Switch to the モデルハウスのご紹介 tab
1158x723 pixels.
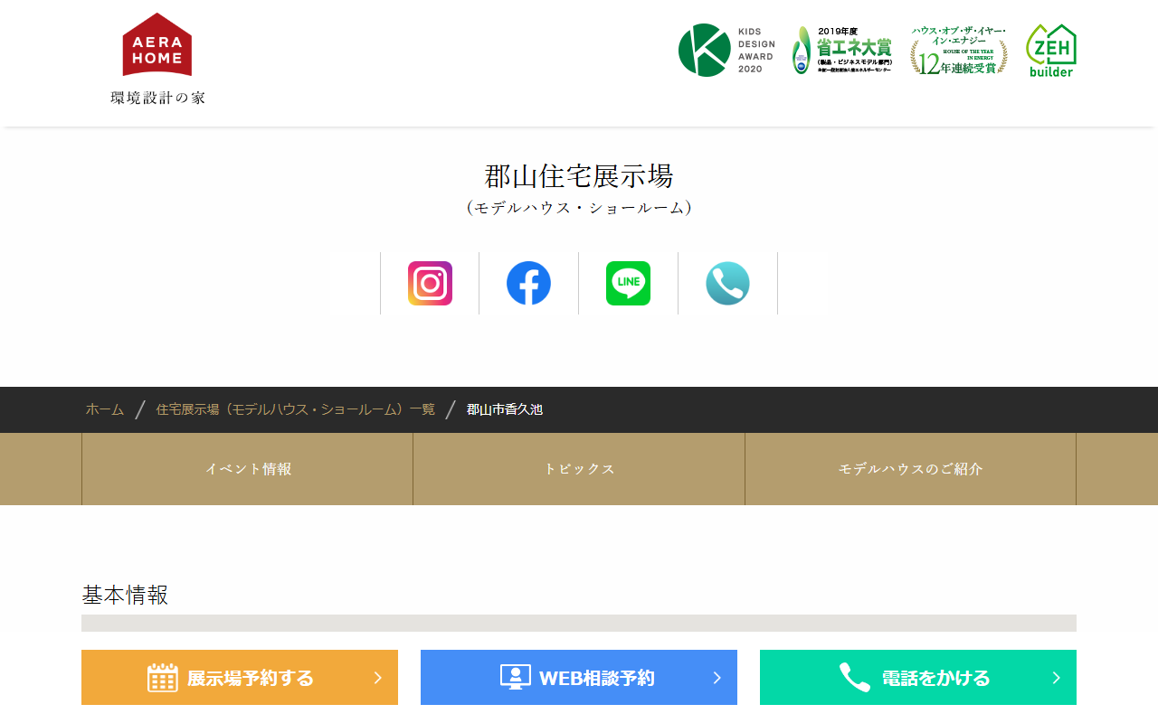point(910,469)
